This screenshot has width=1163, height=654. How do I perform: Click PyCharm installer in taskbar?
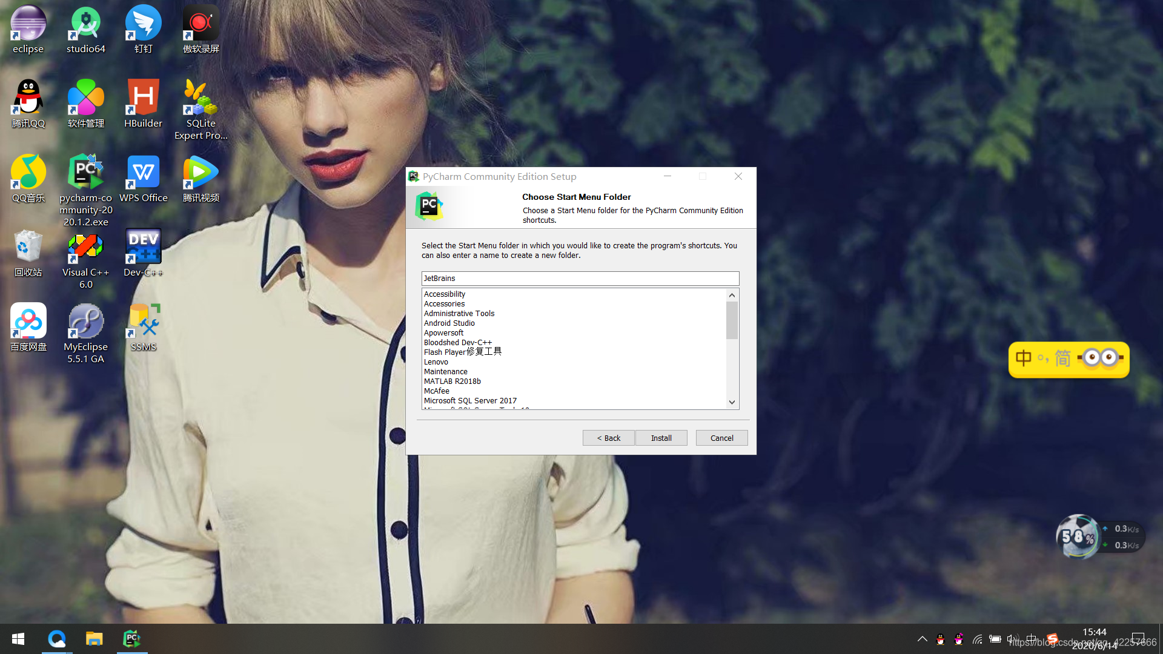(131, 639)
